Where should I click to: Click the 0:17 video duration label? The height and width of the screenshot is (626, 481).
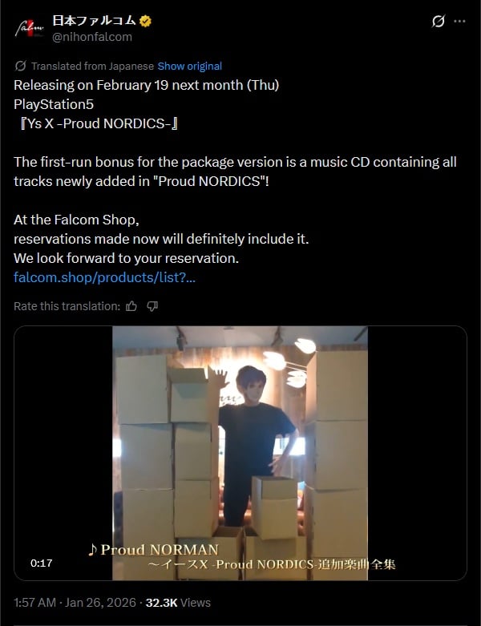click(41, 563)
